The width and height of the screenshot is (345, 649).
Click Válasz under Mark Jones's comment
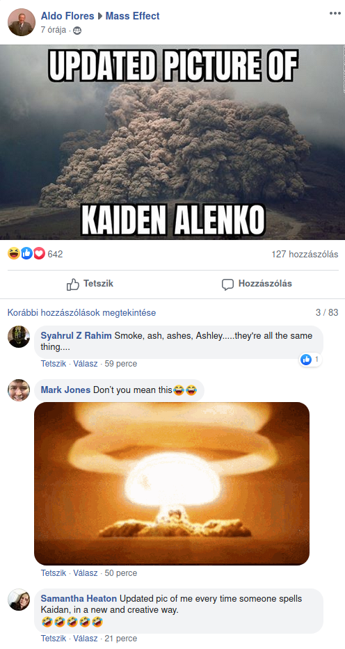[x=86, y=573]
